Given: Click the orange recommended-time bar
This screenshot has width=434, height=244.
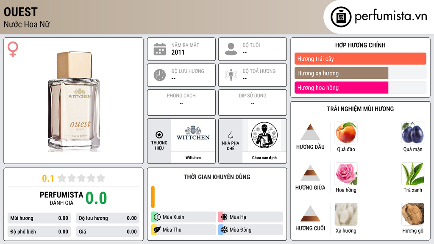Looking at the screenshot, I should point(153,197).
